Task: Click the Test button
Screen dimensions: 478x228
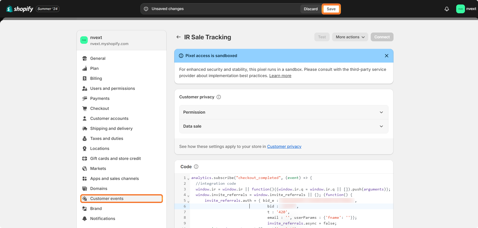Action: click(x=322, y=37)
